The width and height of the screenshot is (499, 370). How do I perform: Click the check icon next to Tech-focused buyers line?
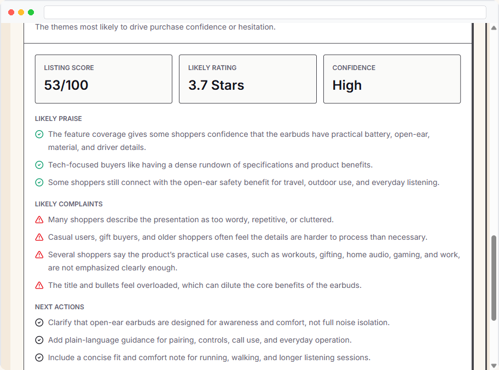pyautogui.click(x=39, y=165)
